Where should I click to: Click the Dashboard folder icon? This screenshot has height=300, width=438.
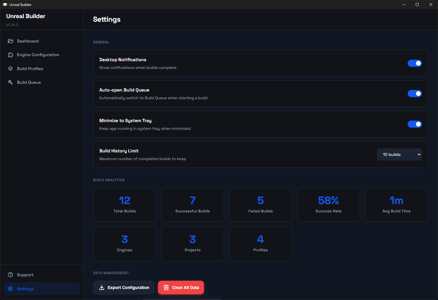(10, 41)
